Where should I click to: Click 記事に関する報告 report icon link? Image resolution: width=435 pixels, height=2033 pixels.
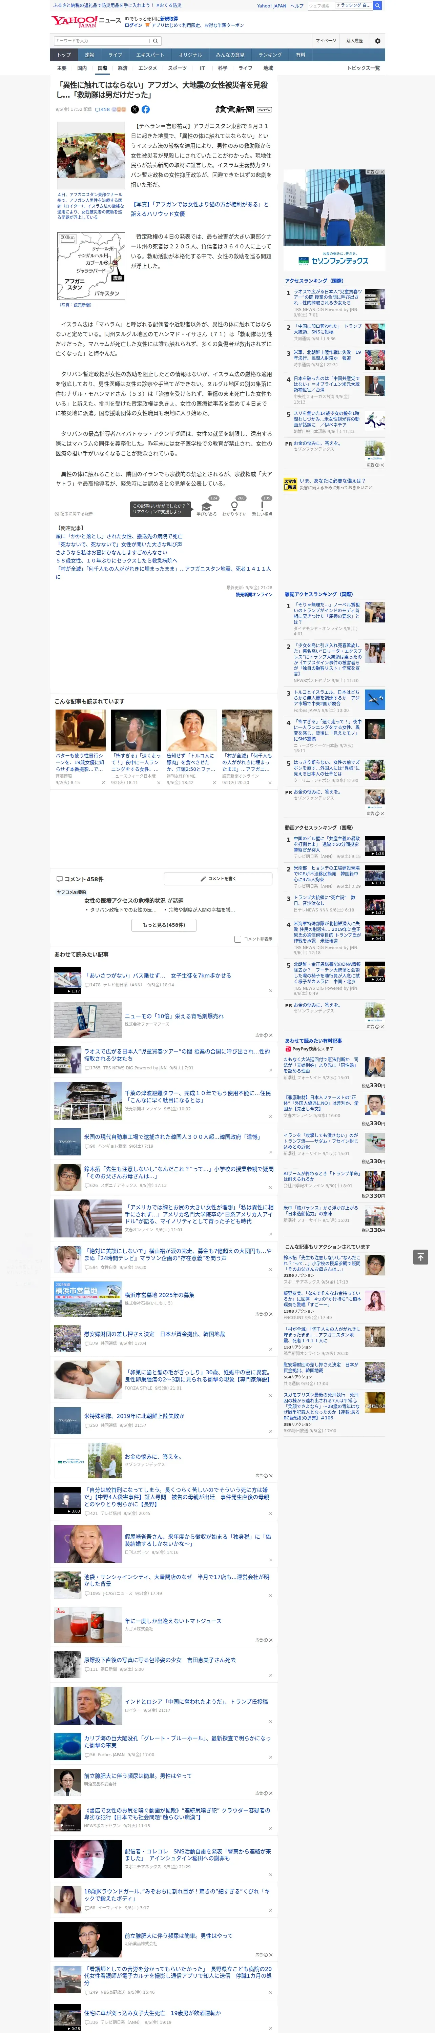(74, 514)
